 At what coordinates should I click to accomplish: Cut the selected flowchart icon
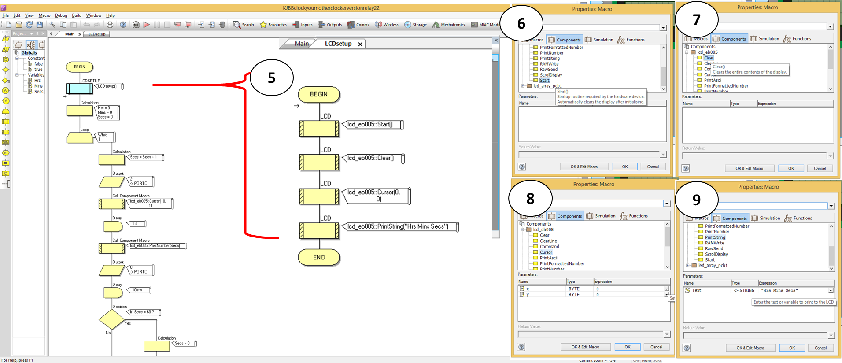tap(53, 25)
